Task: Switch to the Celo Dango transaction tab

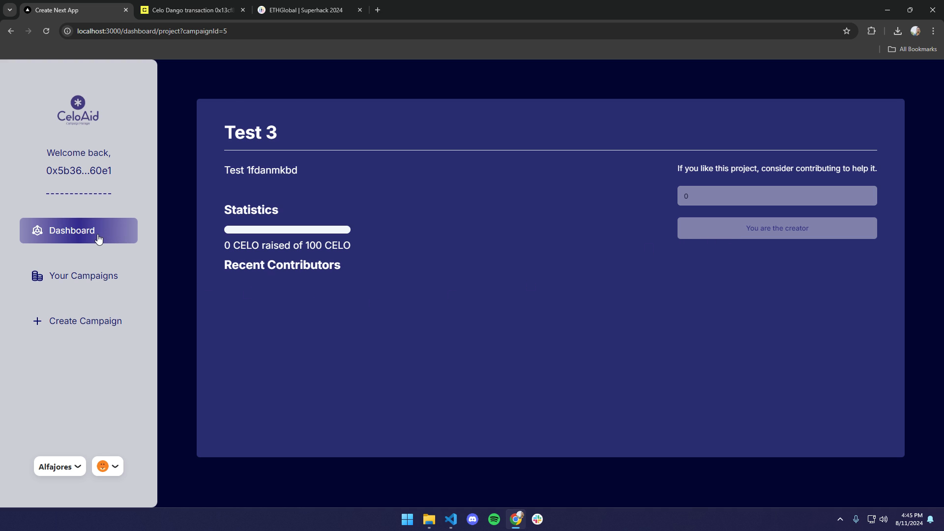Action: tap(193, 10)
